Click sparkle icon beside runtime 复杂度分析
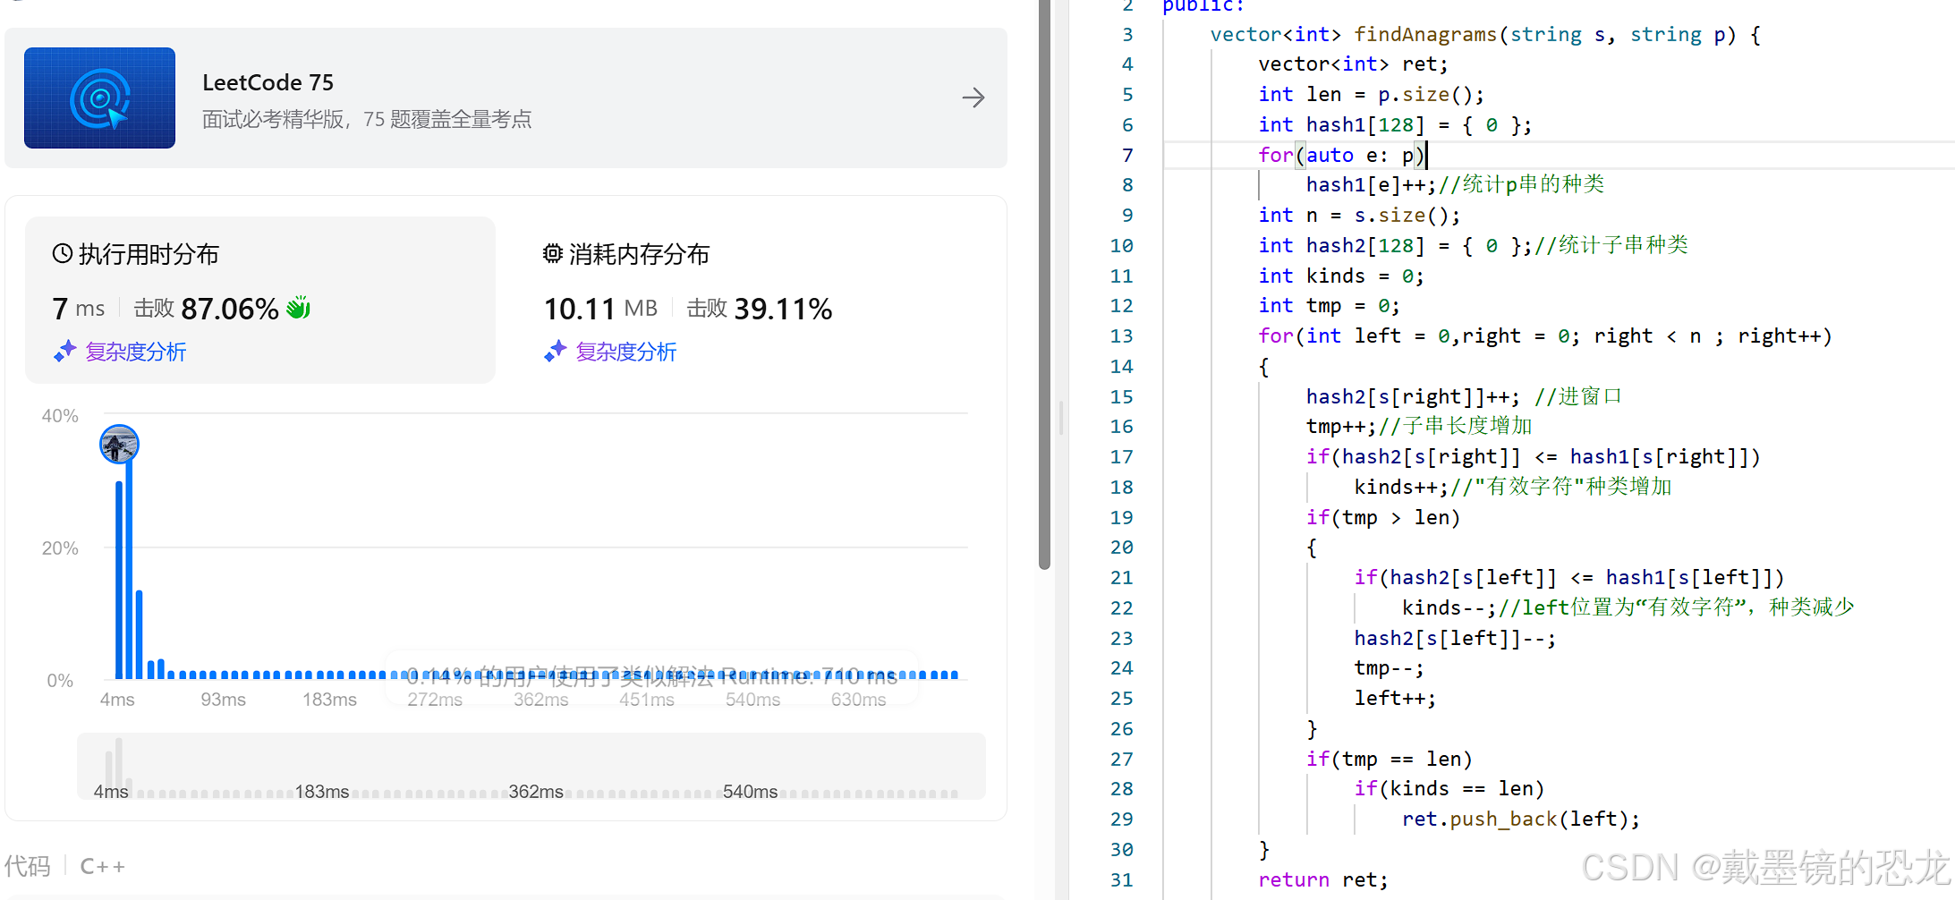The width and height of the screenshot is (1955, 900). click(64, 351)
